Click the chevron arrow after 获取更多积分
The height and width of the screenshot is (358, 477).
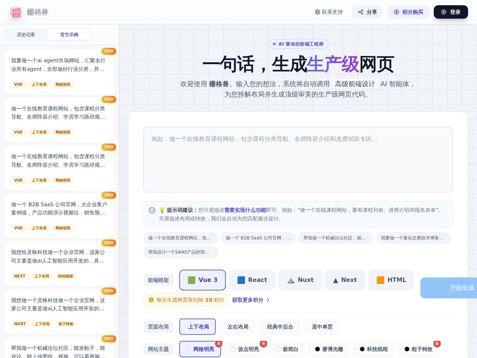tap(268, 300)
